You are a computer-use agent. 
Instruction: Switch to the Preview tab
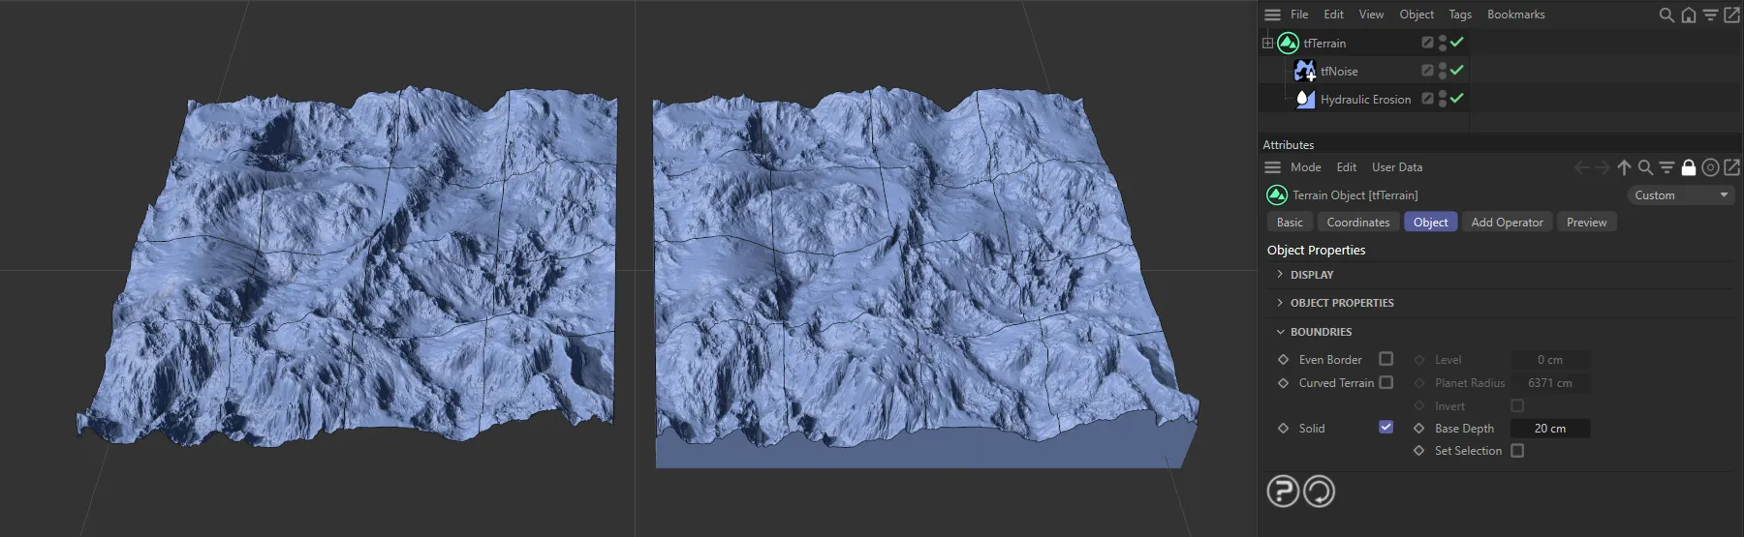coord(1586,223)
